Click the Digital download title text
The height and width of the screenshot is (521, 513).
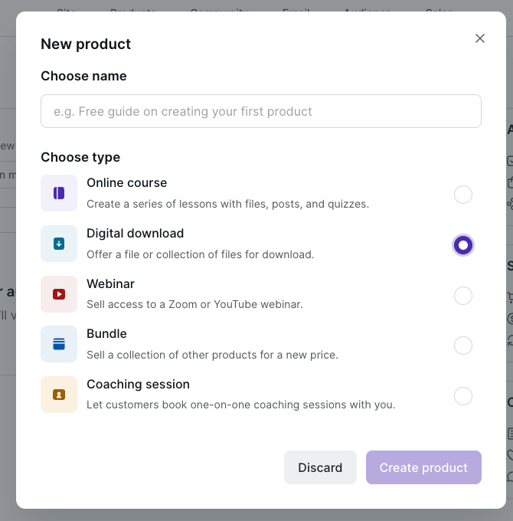[135, 234]
